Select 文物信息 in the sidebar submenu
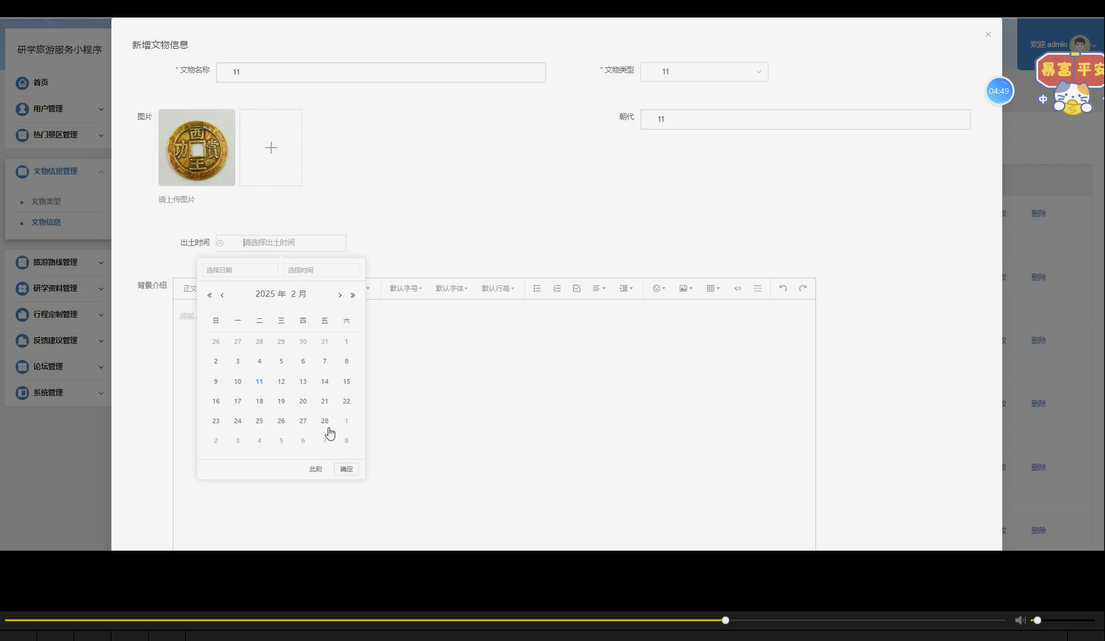 click(46, 222)
